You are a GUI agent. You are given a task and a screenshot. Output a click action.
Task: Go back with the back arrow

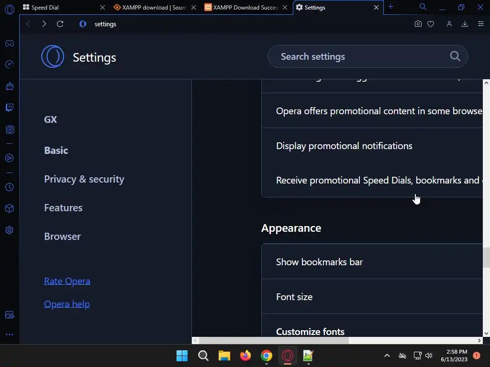pos(28,24)
